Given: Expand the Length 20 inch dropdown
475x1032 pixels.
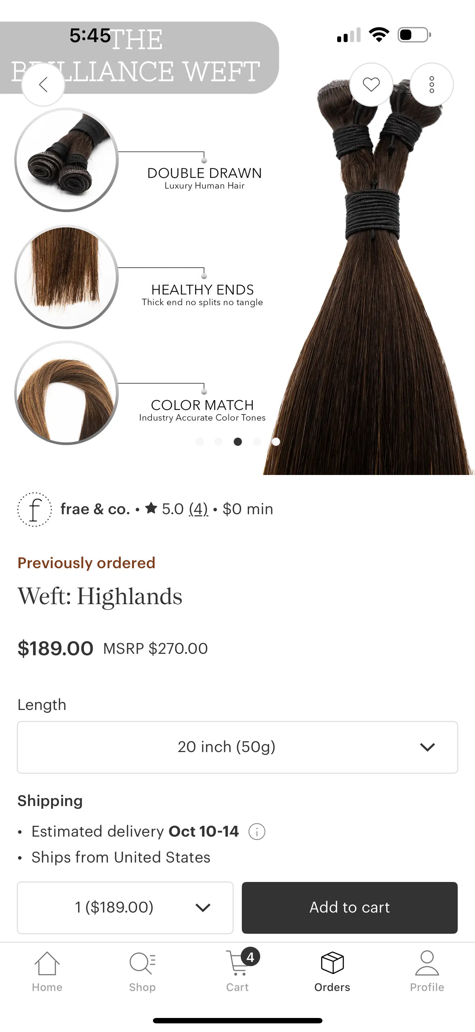Looking at the screenshot, I should [x=237, y=747].
